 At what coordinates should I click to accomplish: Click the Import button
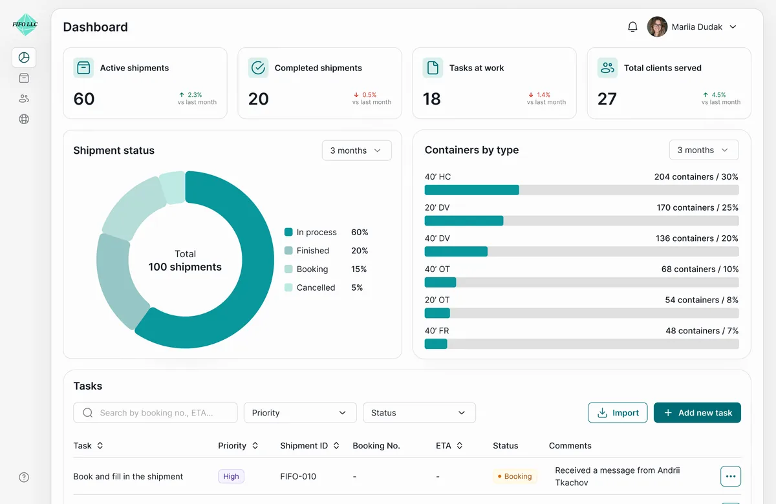pos(618,413)
